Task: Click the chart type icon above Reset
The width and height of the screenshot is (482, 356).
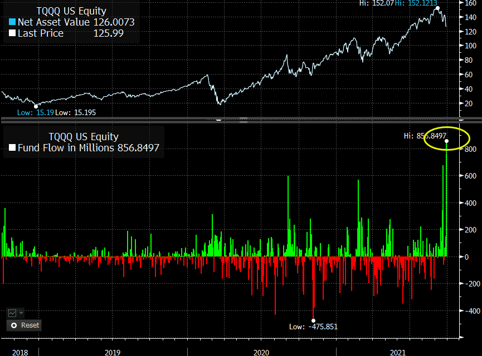Action: 12,313
